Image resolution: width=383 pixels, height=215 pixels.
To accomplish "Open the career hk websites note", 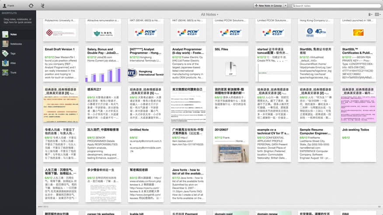I will pos(103,213).
